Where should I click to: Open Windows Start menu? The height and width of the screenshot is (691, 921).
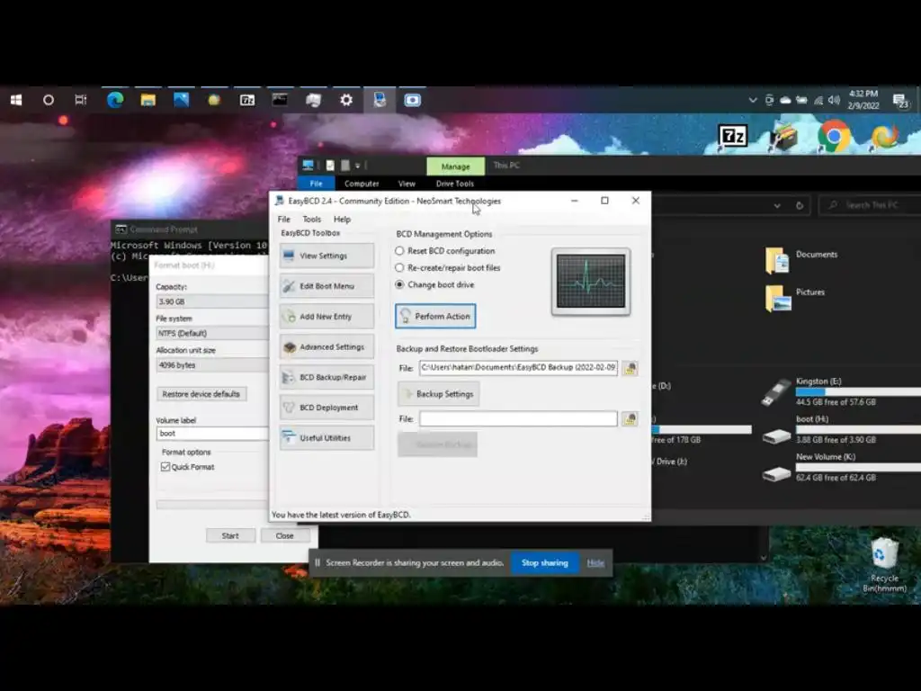[16, 101]
